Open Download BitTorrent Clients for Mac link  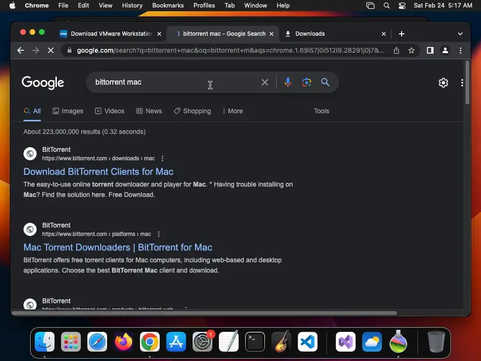pos(99,172)
